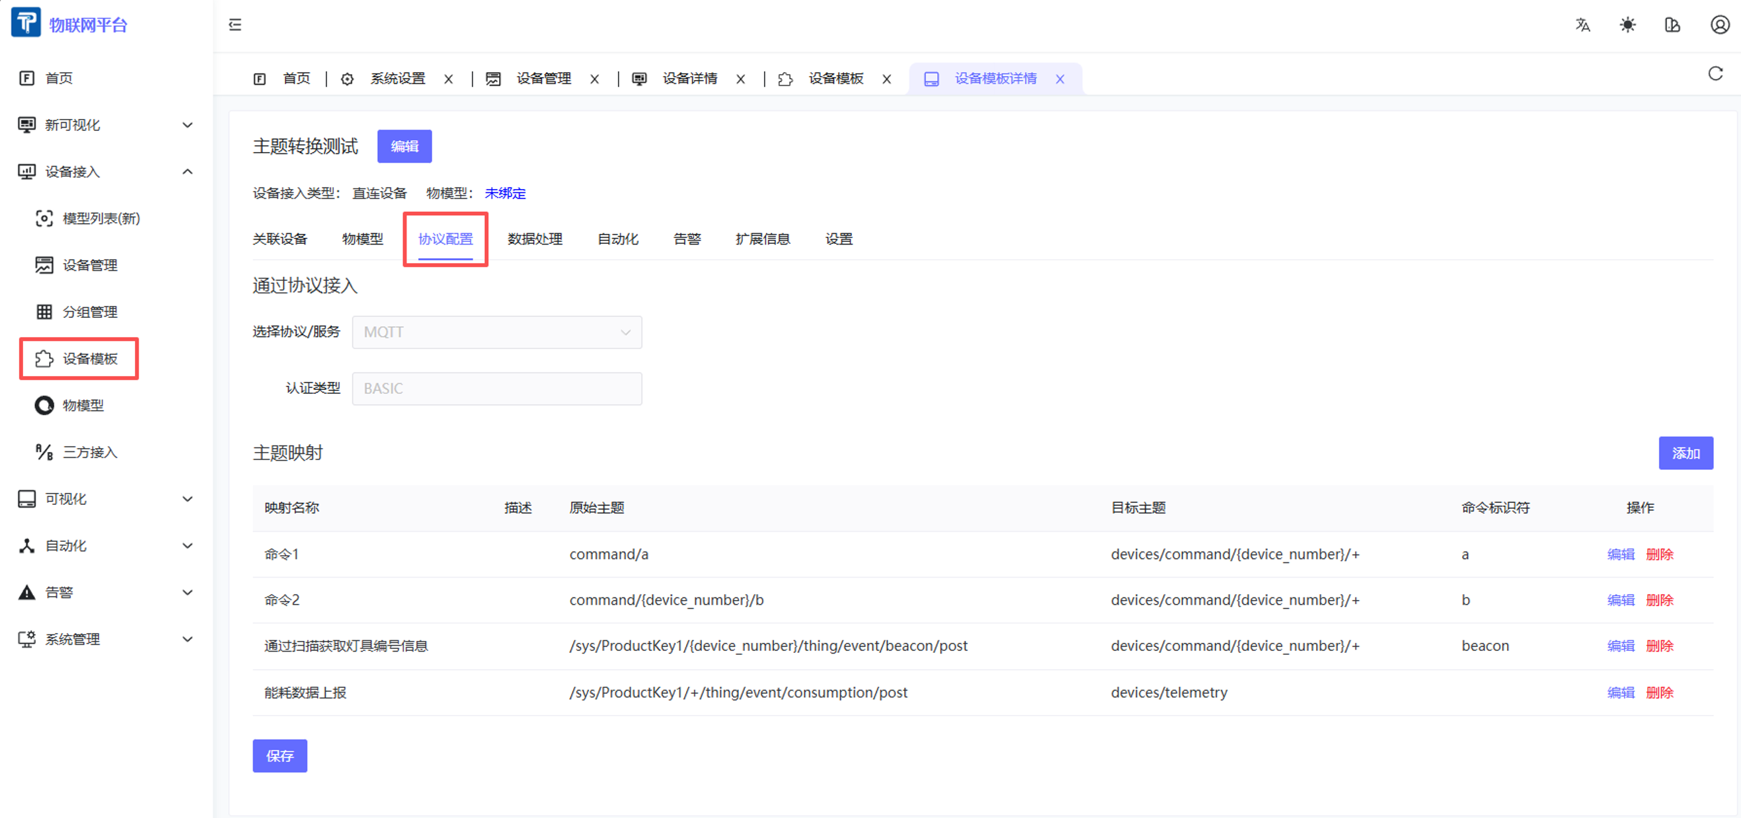Click the page refresh icon
1741x818 pixels.
coord(1715,73)
